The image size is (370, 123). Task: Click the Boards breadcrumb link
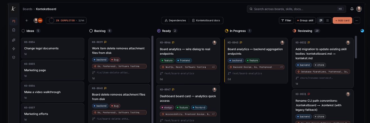28,9
